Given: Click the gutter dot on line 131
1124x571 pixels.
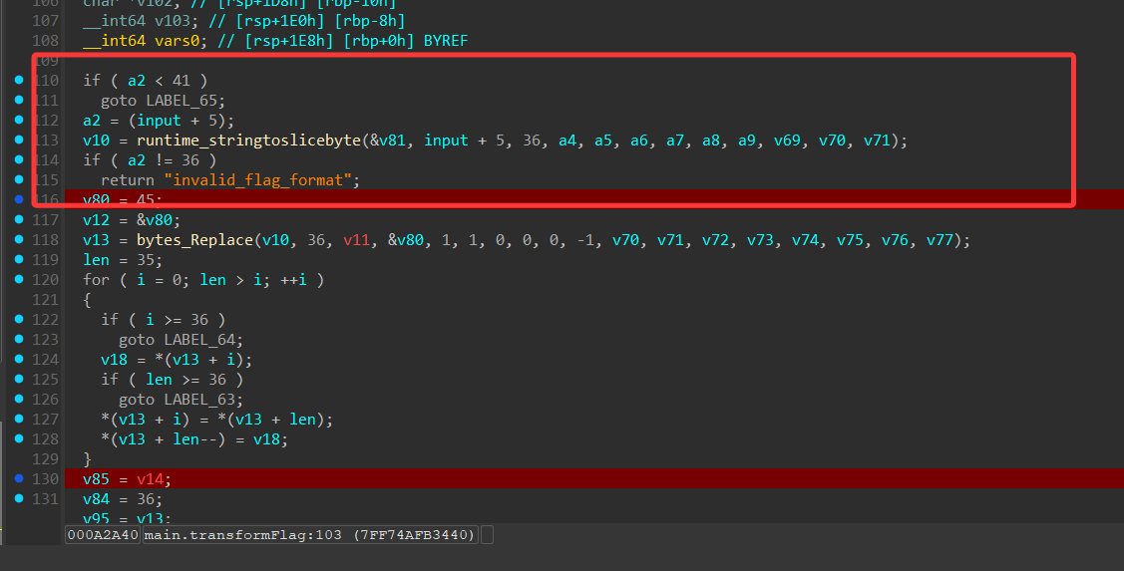Looking at the screenshot, I should [20, 499].
